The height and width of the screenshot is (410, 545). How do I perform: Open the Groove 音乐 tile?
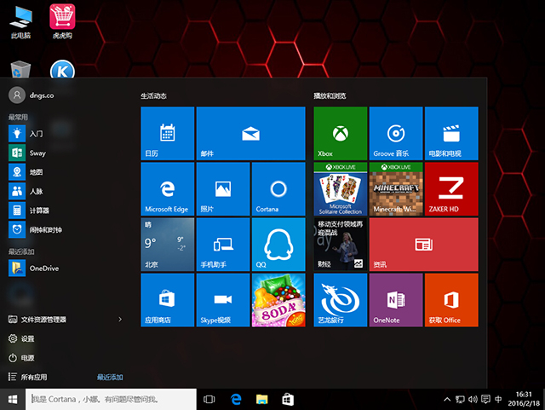395,133
